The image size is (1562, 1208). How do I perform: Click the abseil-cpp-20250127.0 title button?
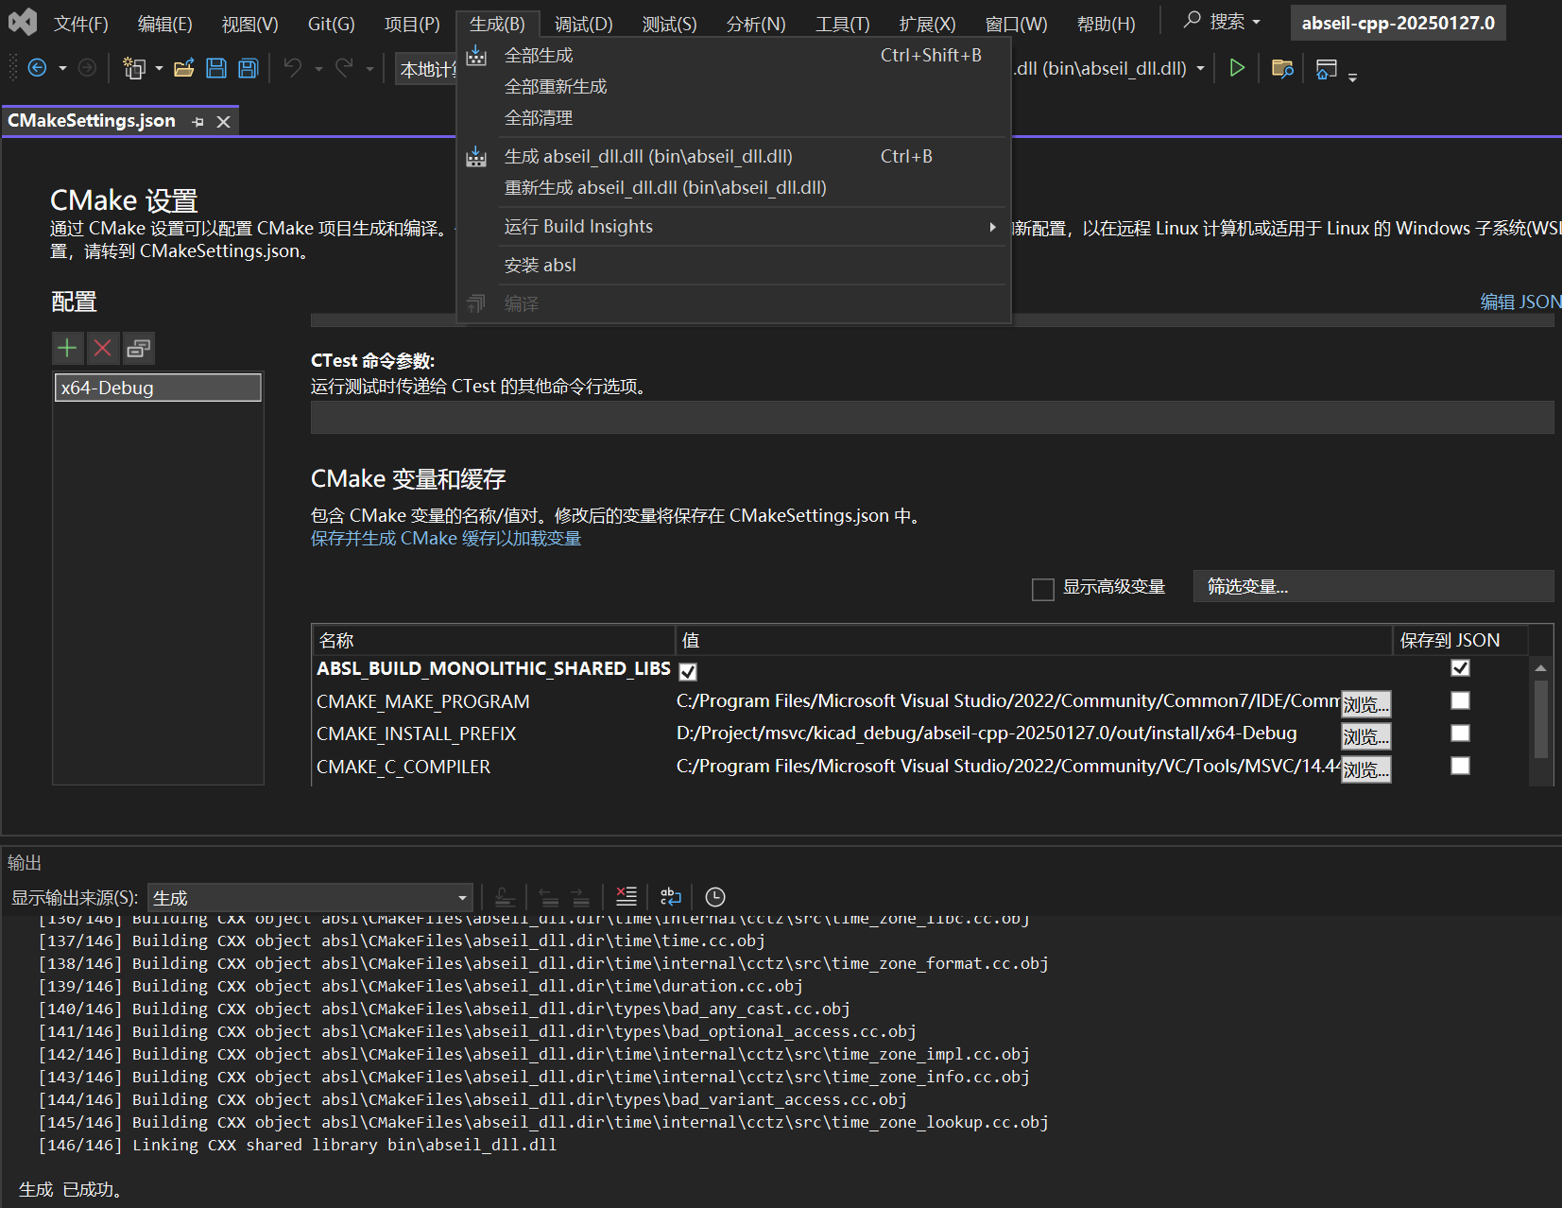click(x=1398, y=23)
